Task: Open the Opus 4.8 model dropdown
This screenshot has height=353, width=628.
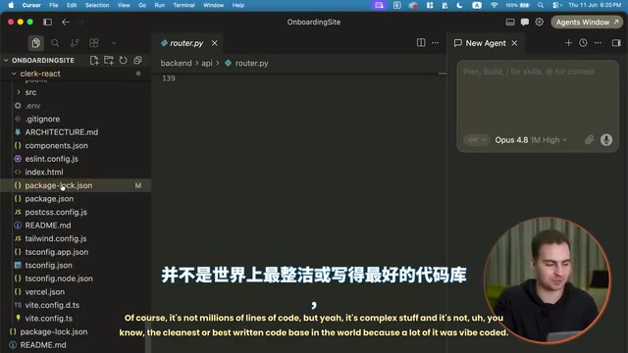Action: [x=531, y=139]
